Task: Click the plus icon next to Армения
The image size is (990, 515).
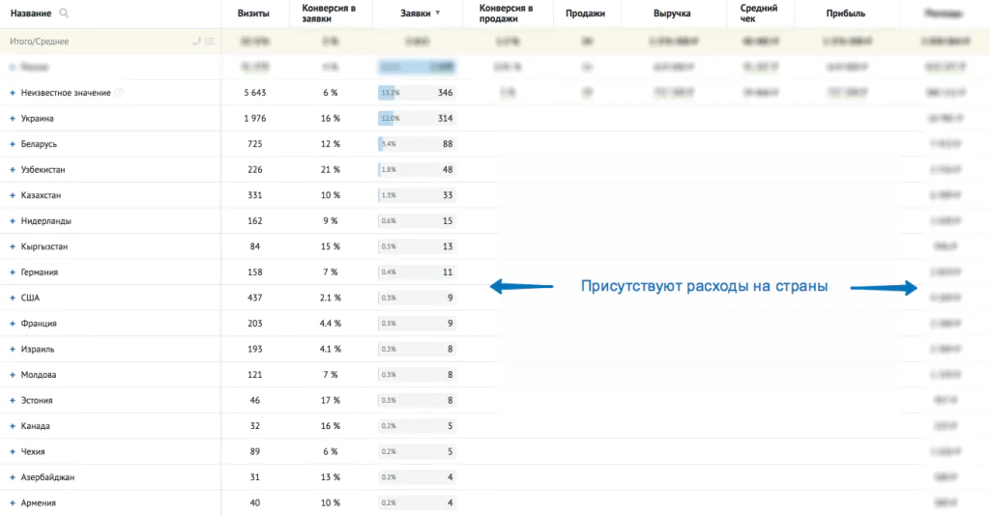Action: click(13, 502)
